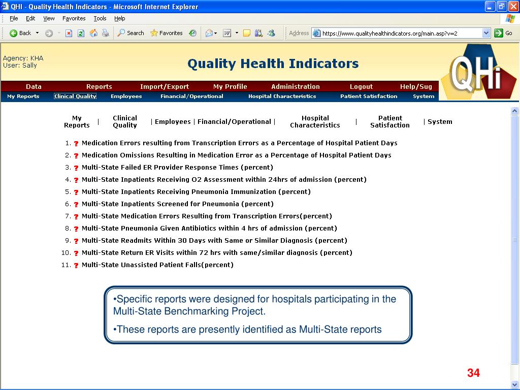Open the Favorites toolbar button
Viewport: 520px width, 390px height.
pos(167,33)
